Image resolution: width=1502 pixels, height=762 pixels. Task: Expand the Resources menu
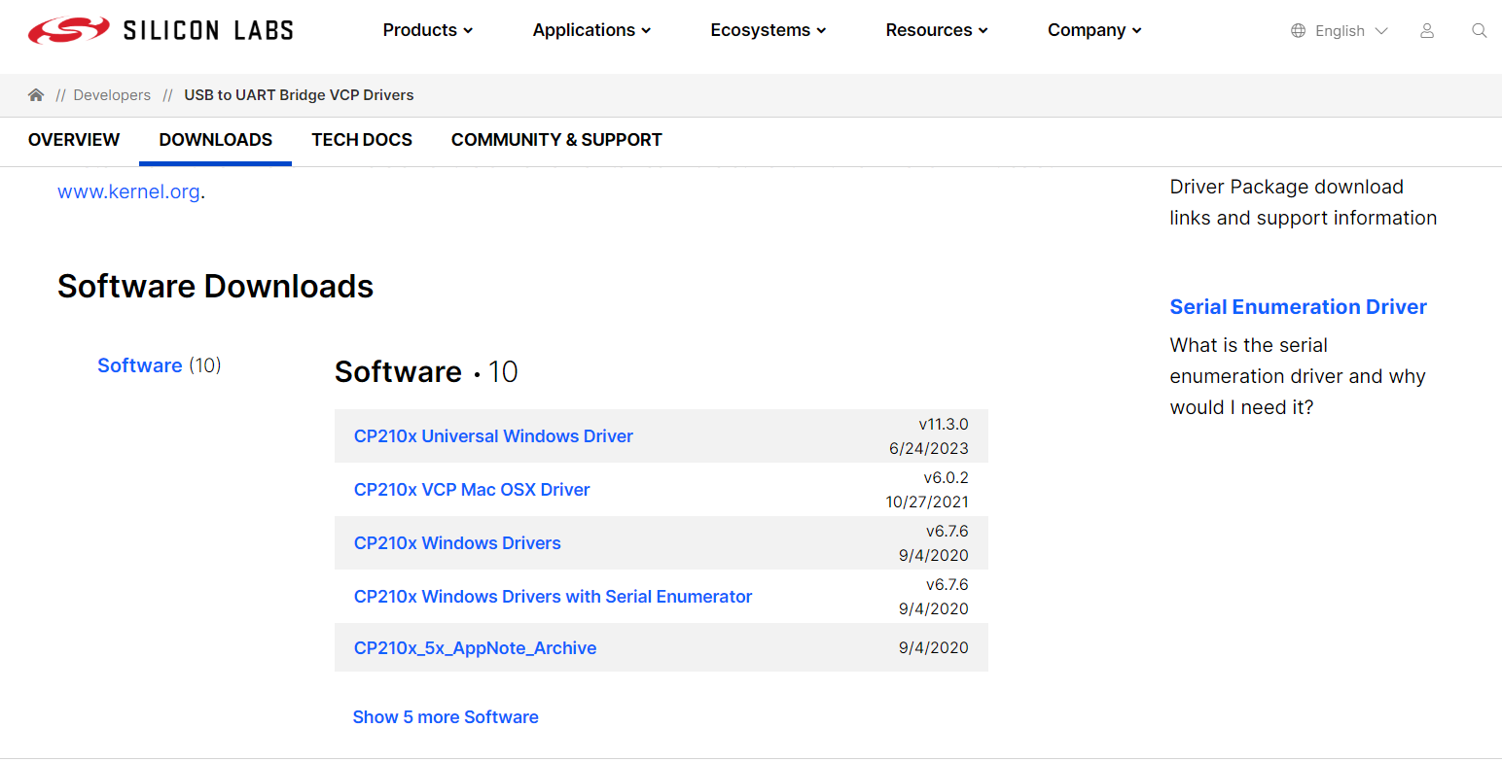click(x=937, y=30)
